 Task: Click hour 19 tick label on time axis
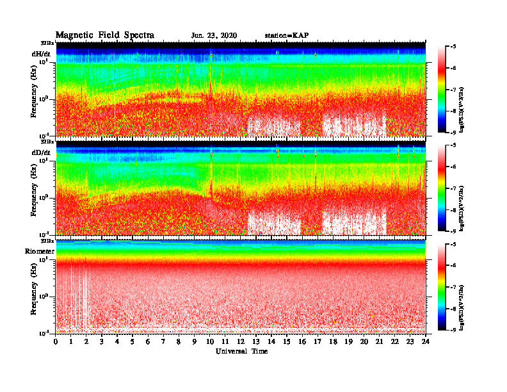click(x=348, y=341)
